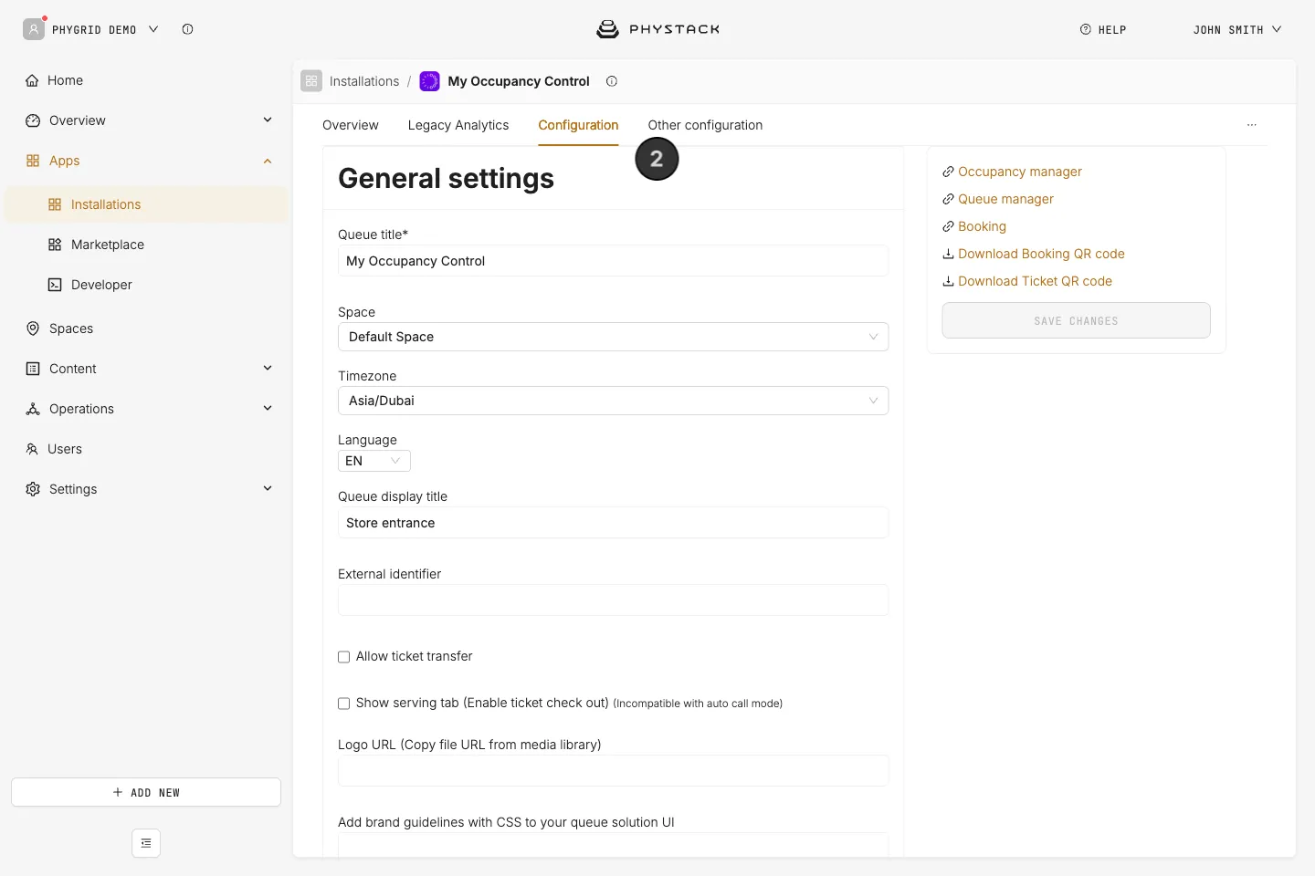The width and height of the screenshot is (1315, 876).
Task: Click the purple My Occupancy Control app icon
Action: [429, 81]
